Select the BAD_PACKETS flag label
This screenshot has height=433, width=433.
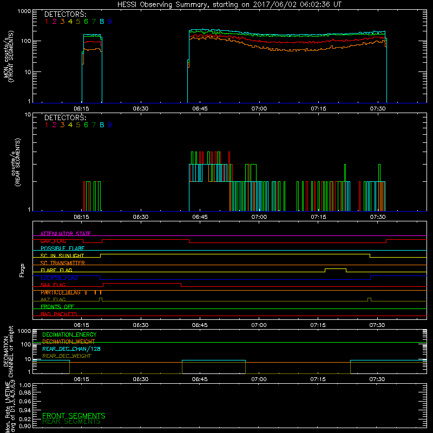click(x=59, y=314)
